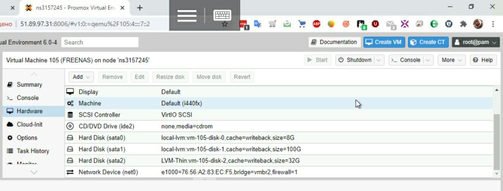503x191 pixels.
Task: Click the Display monitor icon
Action: click(x=70, y=92)
